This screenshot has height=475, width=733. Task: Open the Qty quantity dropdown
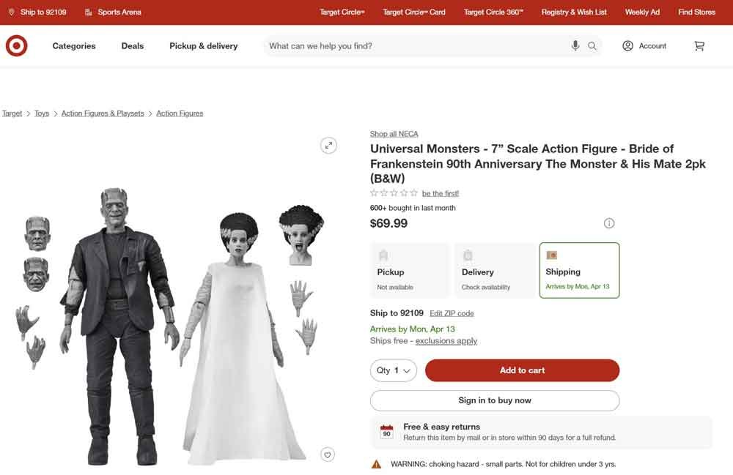click(394, 370)
